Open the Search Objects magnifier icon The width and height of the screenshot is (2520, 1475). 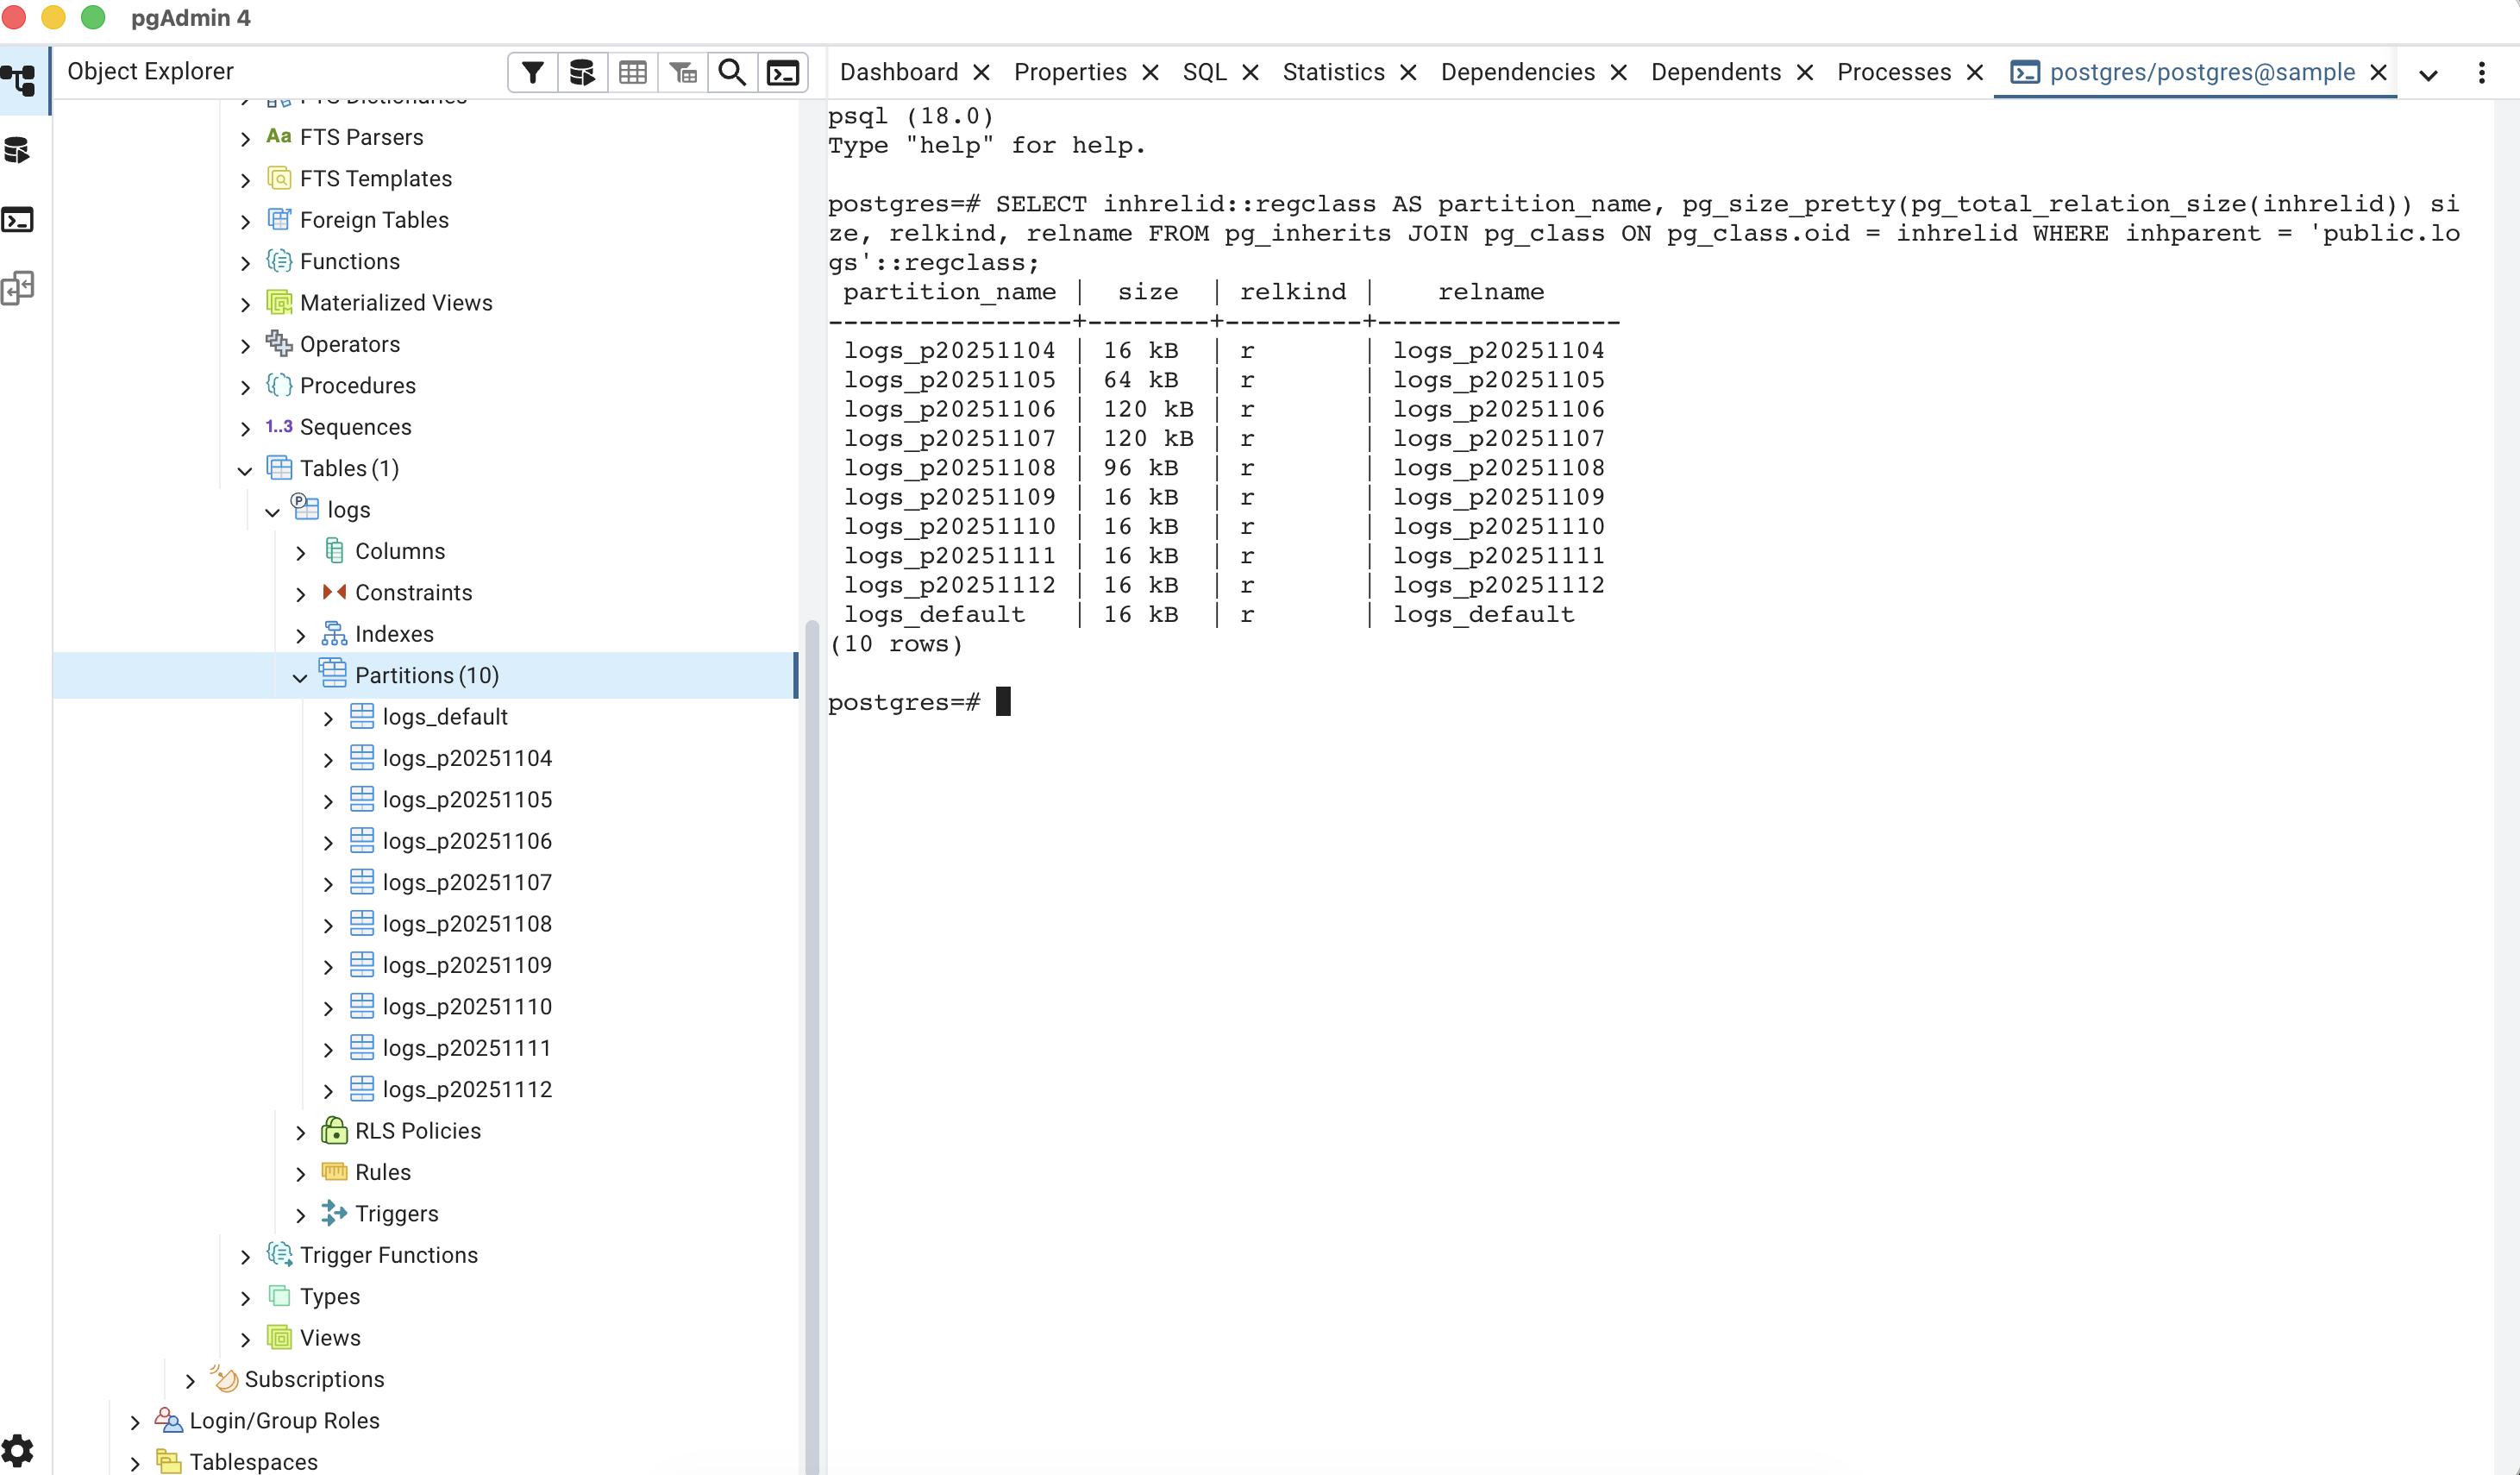732,73
